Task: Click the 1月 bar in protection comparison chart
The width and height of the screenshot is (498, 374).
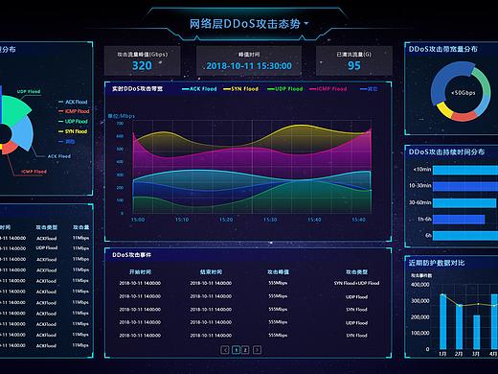Action: point(442,321)
